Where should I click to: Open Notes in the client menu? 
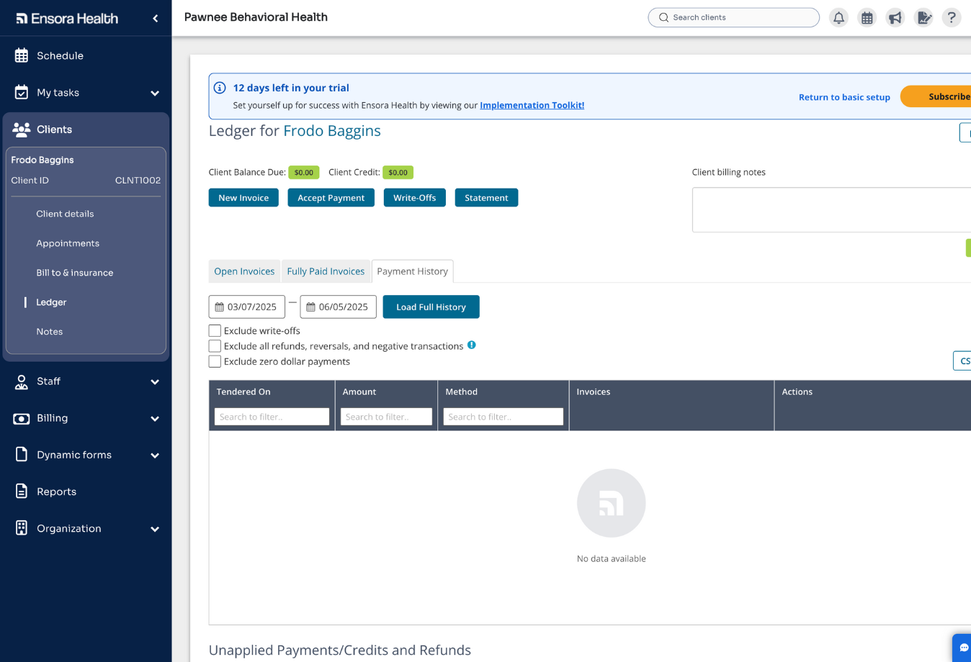[x=50, y=332]
